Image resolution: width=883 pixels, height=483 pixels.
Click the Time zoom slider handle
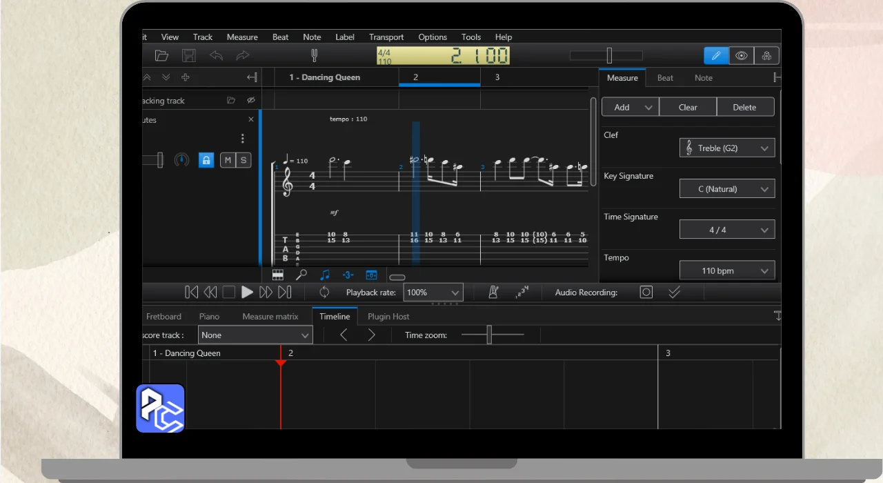point(488,335)
